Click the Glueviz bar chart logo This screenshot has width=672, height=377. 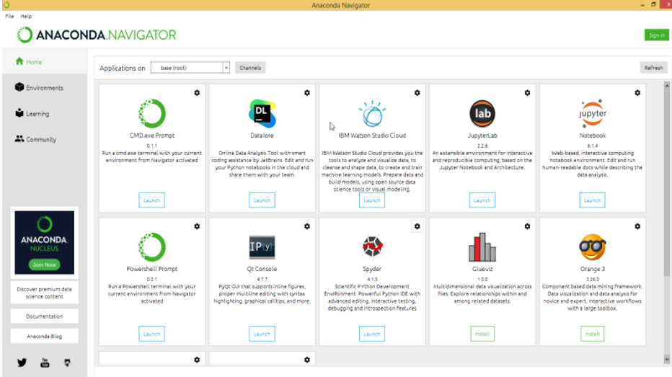coord(482,247)
